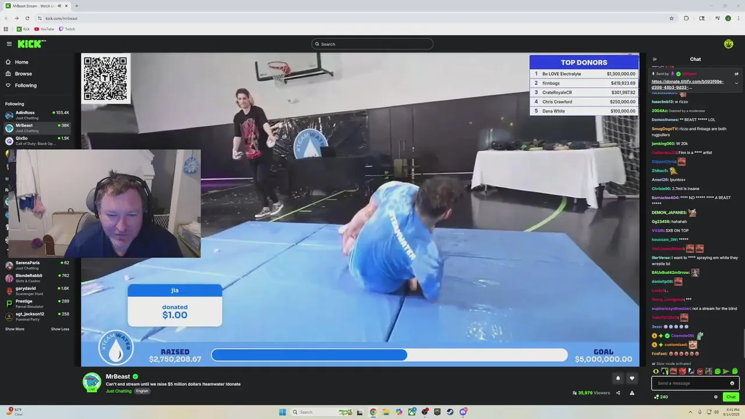745x419 pixels.
Task: Open Discord from the taskbar
Action: click(x=463, y=412)
